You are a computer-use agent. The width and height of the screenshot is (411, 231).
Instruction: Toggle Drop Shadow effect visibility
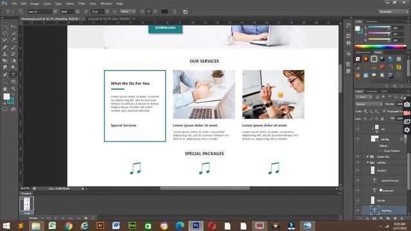(x=381, y=151)
